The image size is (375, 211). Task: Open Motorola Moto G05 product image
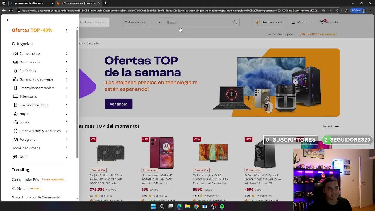coord(162,153)
